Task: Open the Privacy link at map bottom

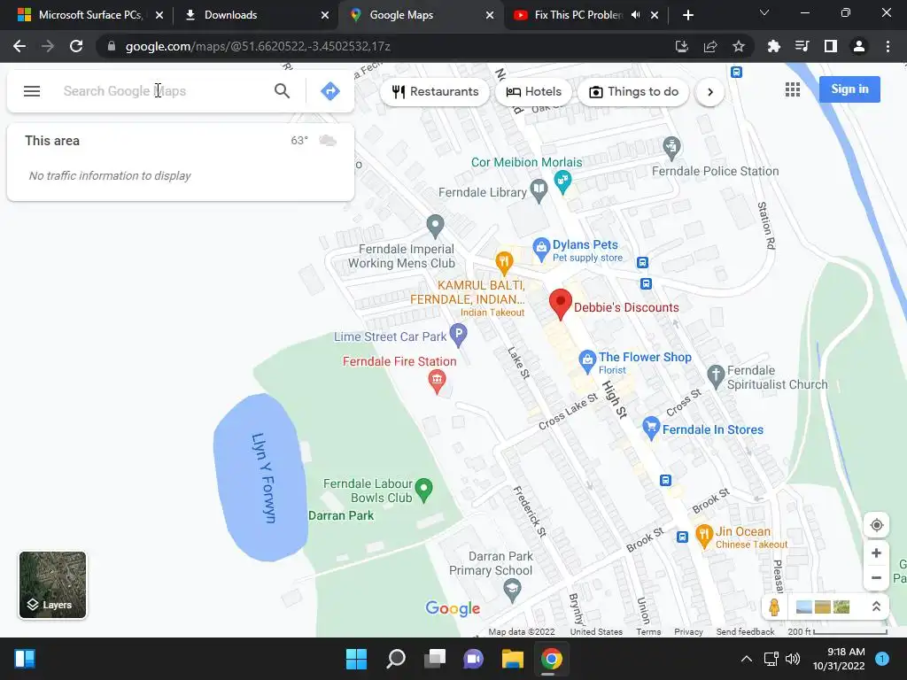Action: tap(688, 632)
